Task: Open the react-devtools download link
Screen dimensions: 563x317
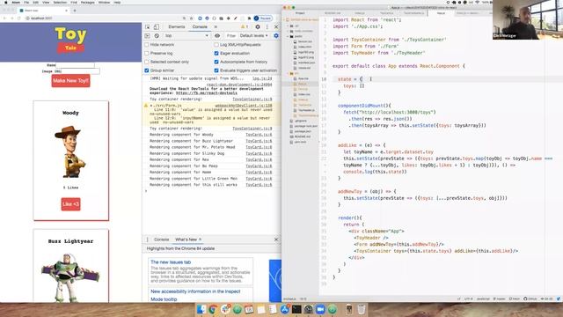Action: 207,92
